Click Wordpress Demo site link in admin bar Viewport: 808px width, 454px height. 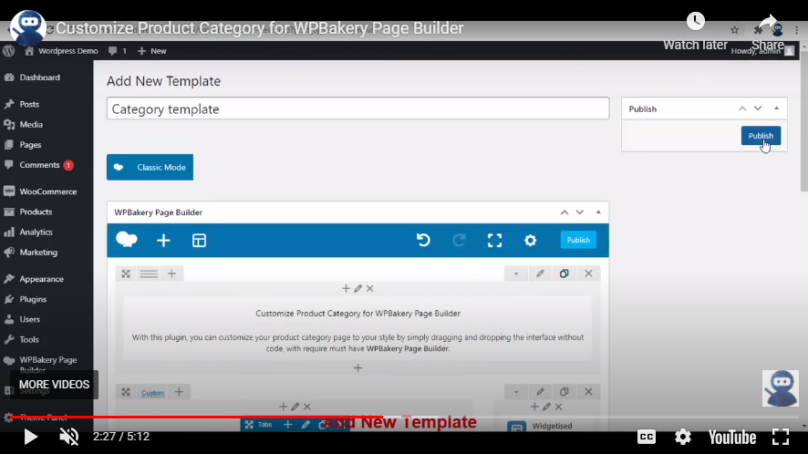(61, 51)
